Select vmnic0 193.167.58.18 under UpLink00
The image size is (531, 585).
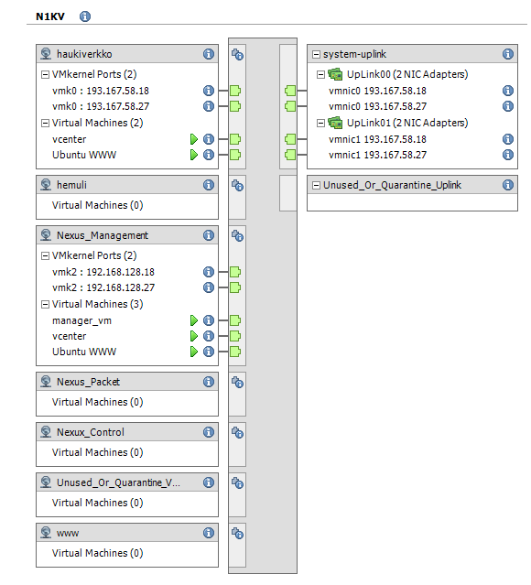click(x=377, y=91)
